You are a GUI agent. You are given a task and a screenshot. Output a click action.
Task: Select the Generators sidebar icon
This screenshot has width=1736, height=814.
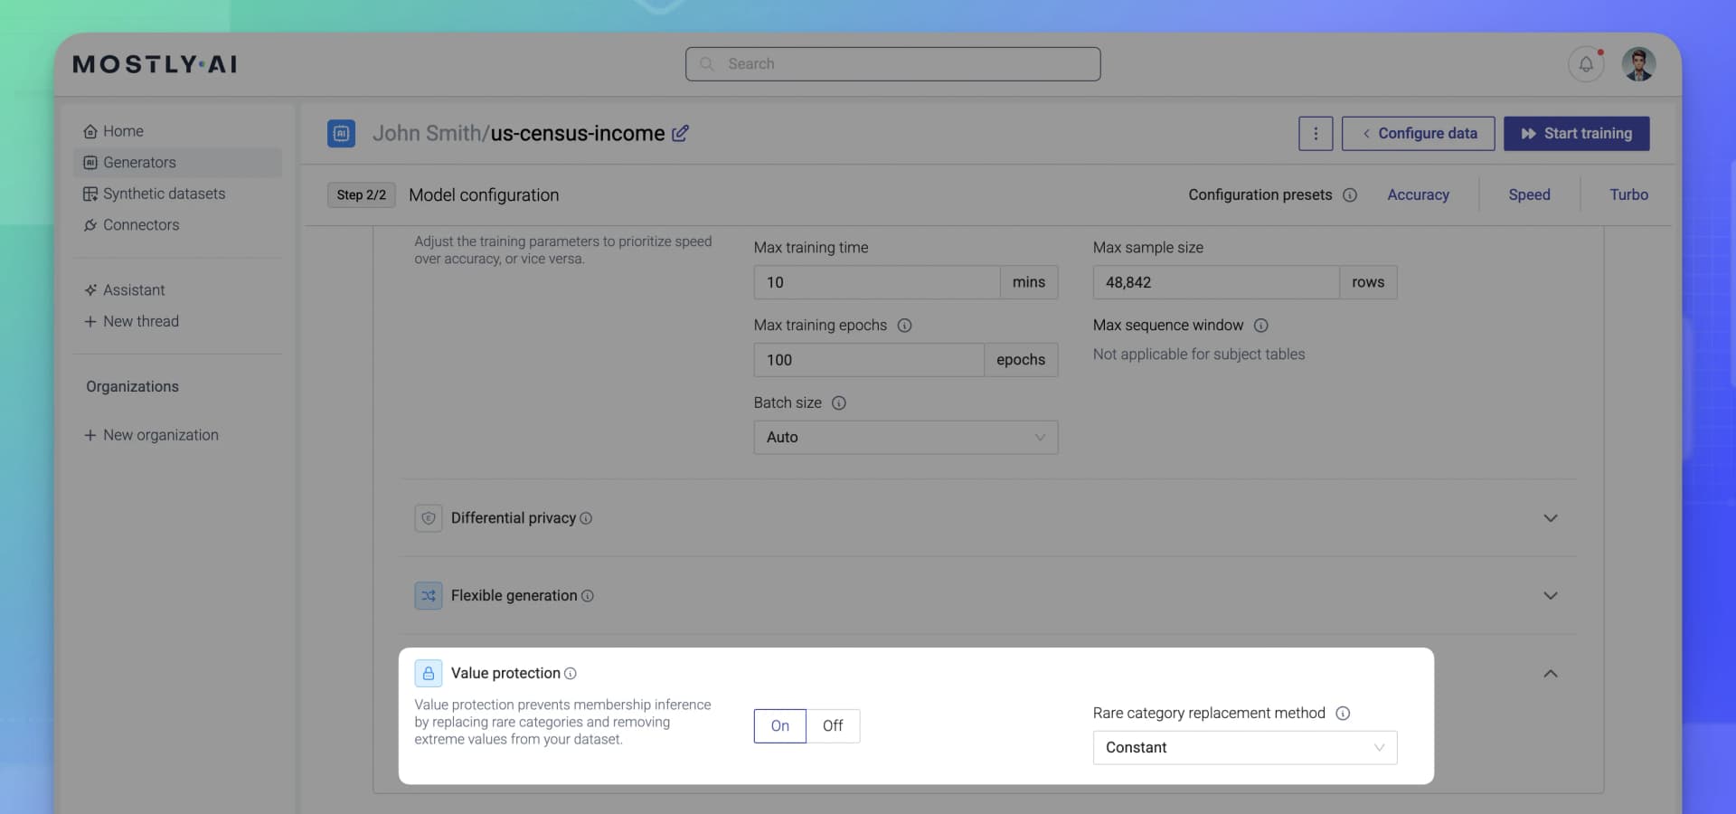pyautogui.click(x=90, y=163)
